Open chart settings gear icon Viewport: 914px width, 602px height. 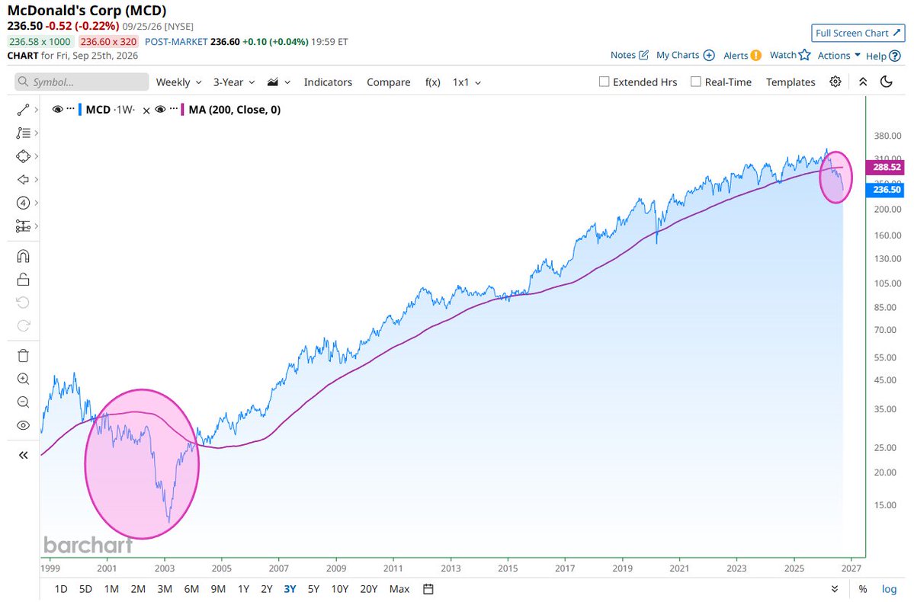[x=835, y=82]
